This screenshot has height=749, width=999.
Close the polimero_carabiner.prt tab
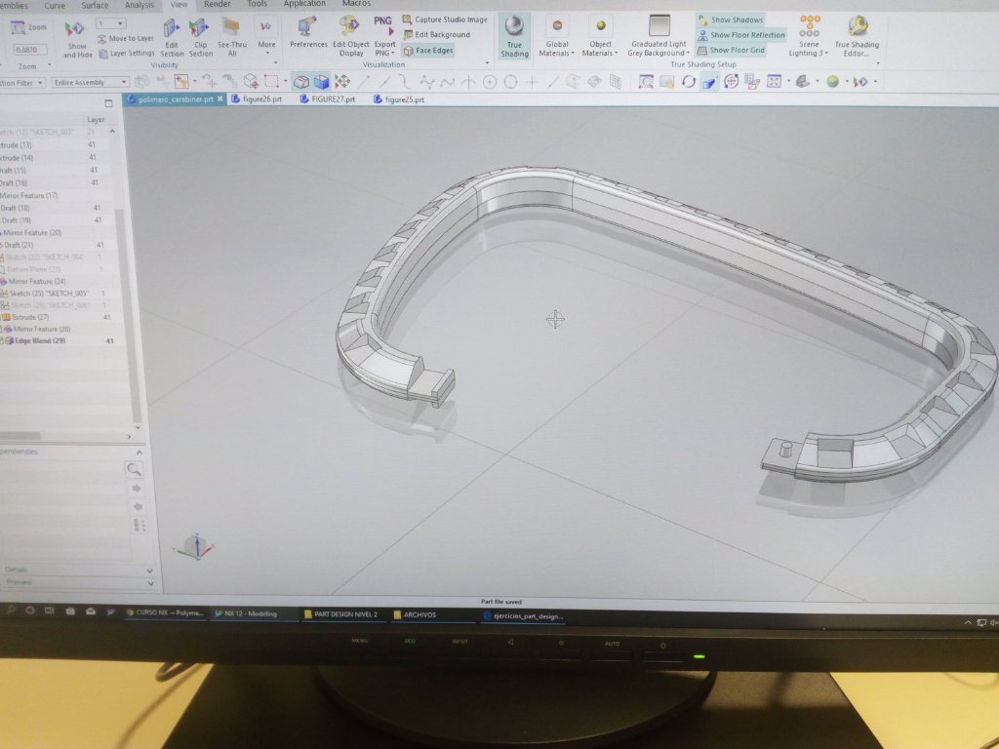(x=220, y=99)
